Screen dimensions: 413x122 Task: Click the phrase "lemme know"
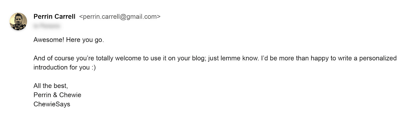[240, 58]
